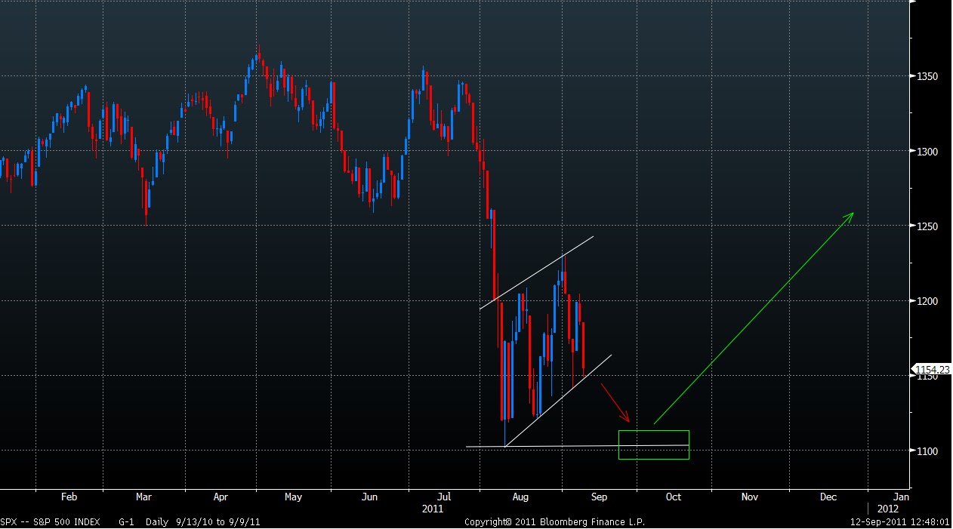Select the Mar month label on time axis
The width and height of the screenshot is (953, 529).
143,497
